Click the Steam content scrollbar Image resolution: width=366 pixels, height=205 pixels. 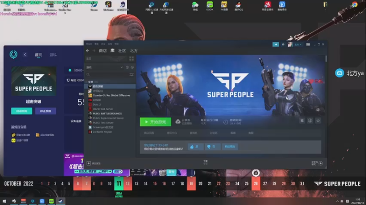(326, 59)
